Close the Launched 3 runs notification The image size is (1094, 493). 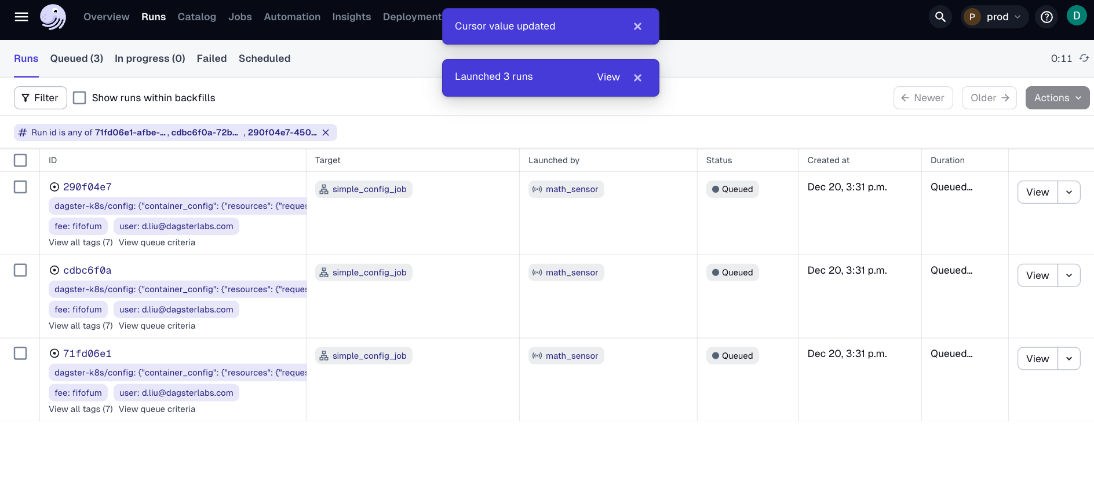point(637,78)
